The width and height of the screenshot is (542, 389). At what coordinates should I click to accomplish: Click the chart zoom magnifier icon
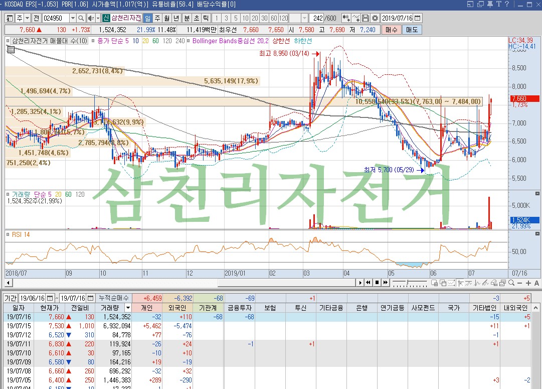pyautogui.click(x=511, y=283)
